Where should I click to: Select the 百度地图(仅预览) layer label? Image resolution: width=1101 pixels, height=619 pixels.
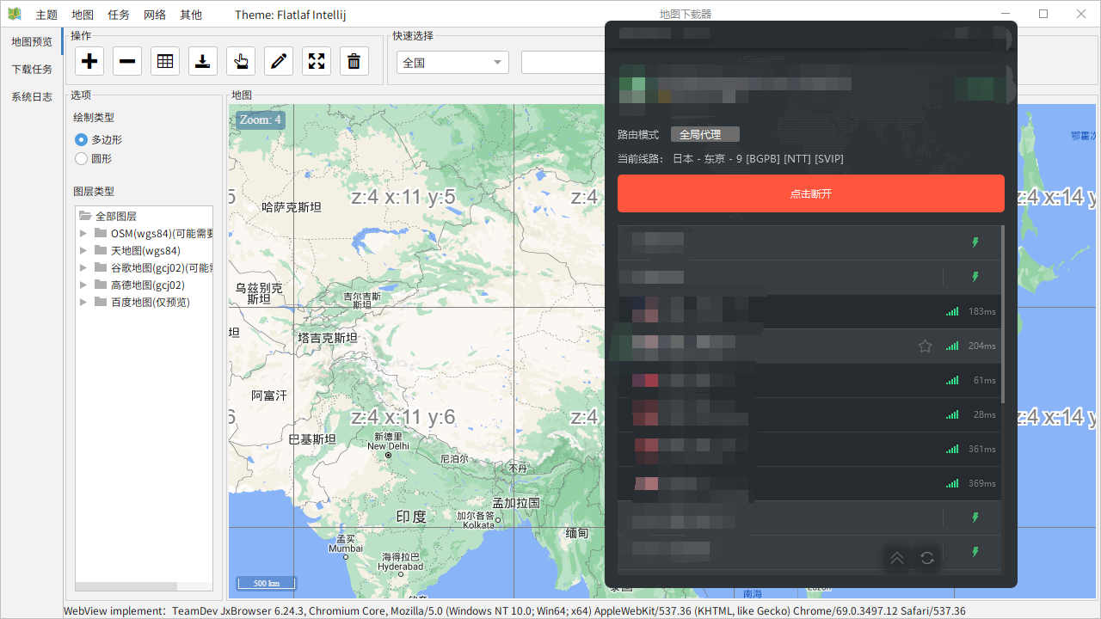click(x=151, y=302)
